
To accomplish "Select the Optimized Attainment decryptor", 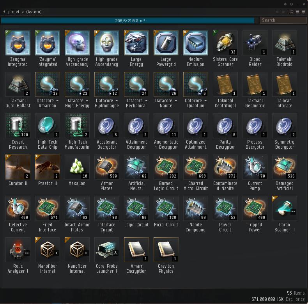I will click(x=195, y=125).
